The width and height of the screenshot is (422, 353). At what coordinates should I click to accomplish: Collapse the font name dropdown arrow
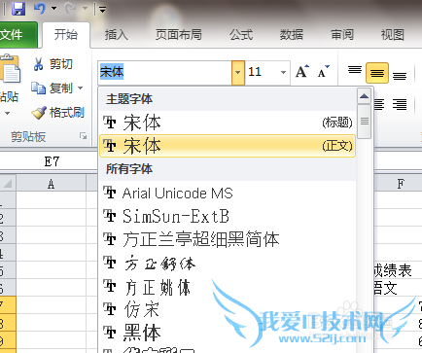click(238, 73)
